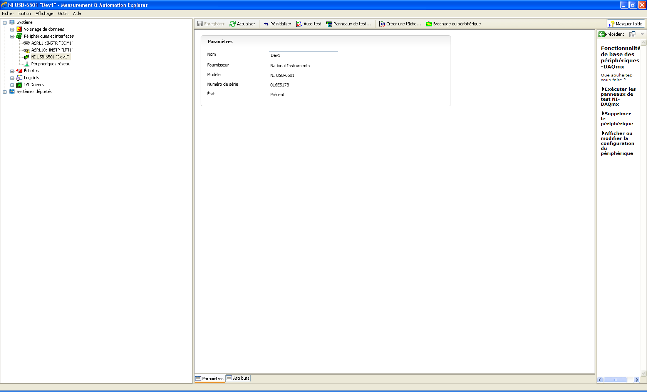
Task: Click Supprimer le périphérique help link
Action: (x=617, y=119)
